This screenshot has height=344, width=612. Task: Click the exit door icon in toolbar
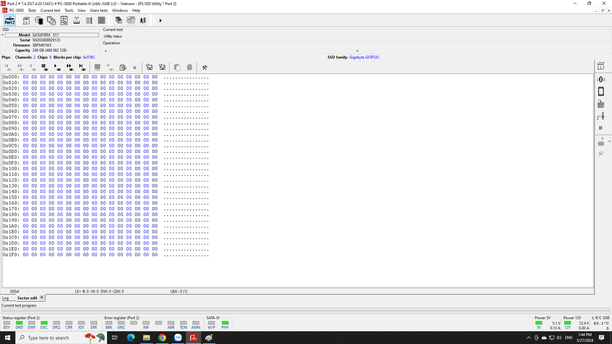(x=143, y=20)
